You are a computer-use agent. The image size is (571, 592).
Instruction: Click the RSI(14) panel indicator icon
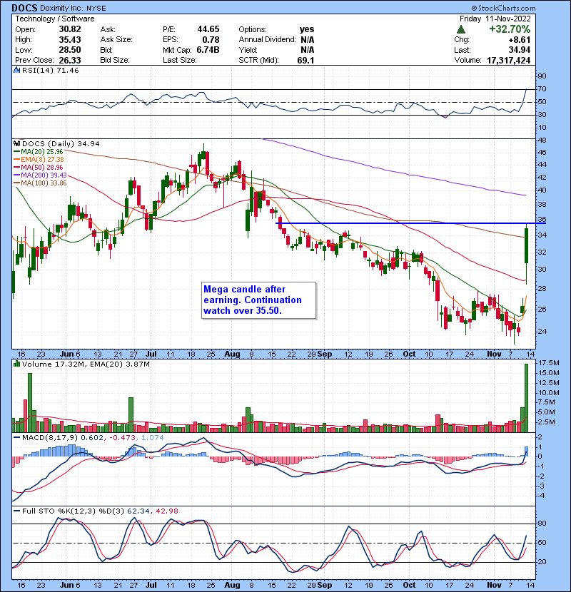click(16, 70)
